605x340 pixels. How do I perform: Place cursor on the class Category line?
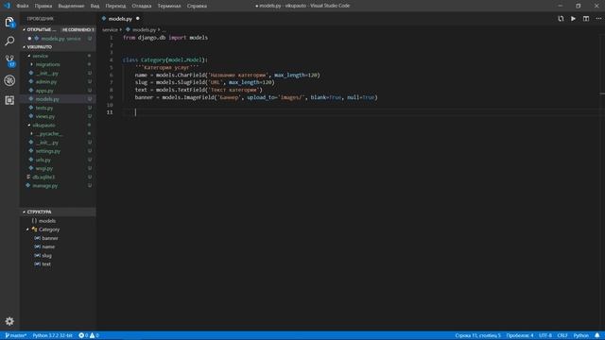[165, 60]
